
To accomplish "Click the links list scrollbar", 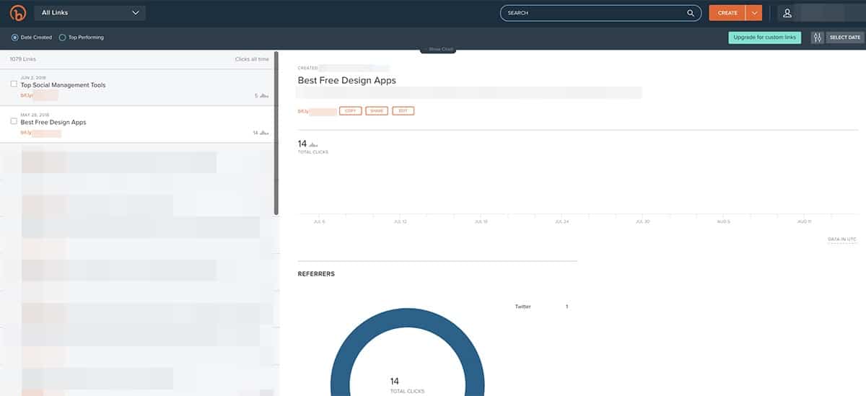I will click(276, 133).
